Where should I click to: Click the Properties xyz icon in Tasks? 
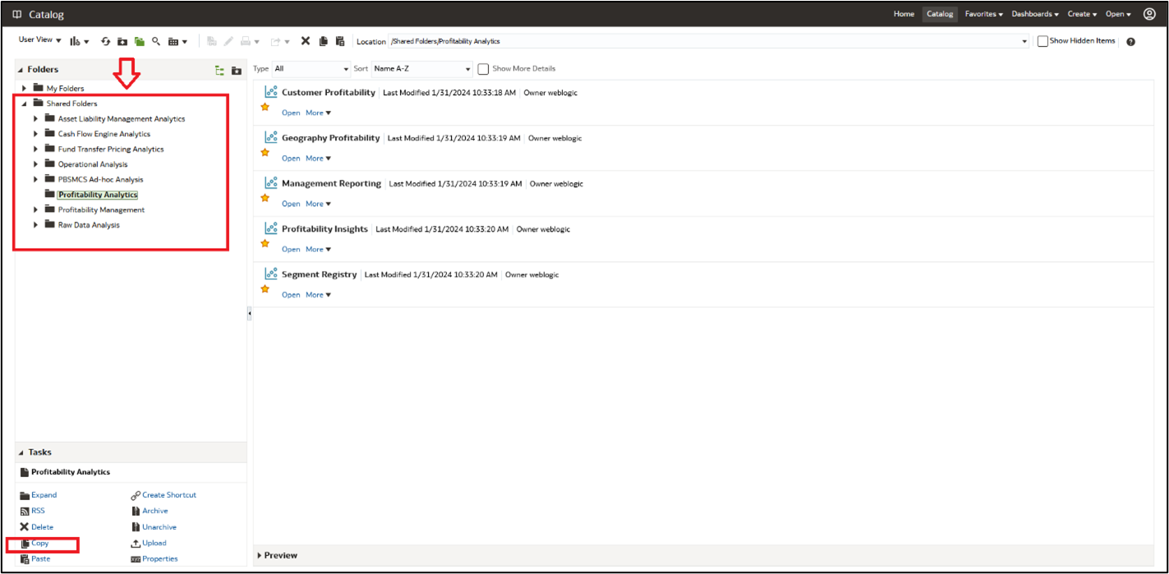click(136, 559)
